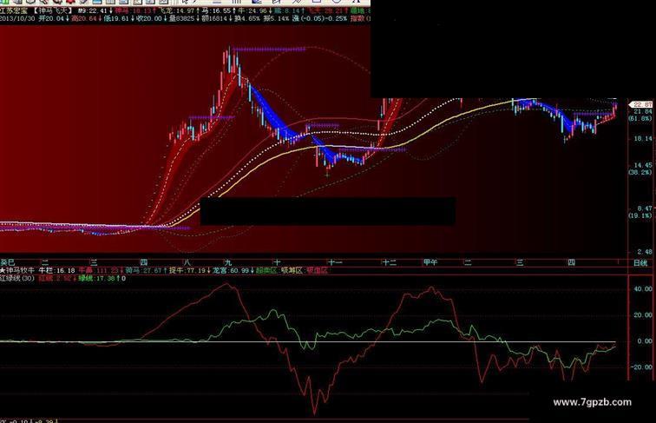
Task: Click the current price tag 22.87
Action: (642, 104)
